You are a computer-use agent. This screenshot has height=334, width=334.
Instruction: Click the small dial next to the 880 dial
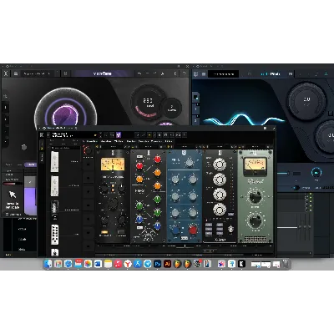pos(171,109)
